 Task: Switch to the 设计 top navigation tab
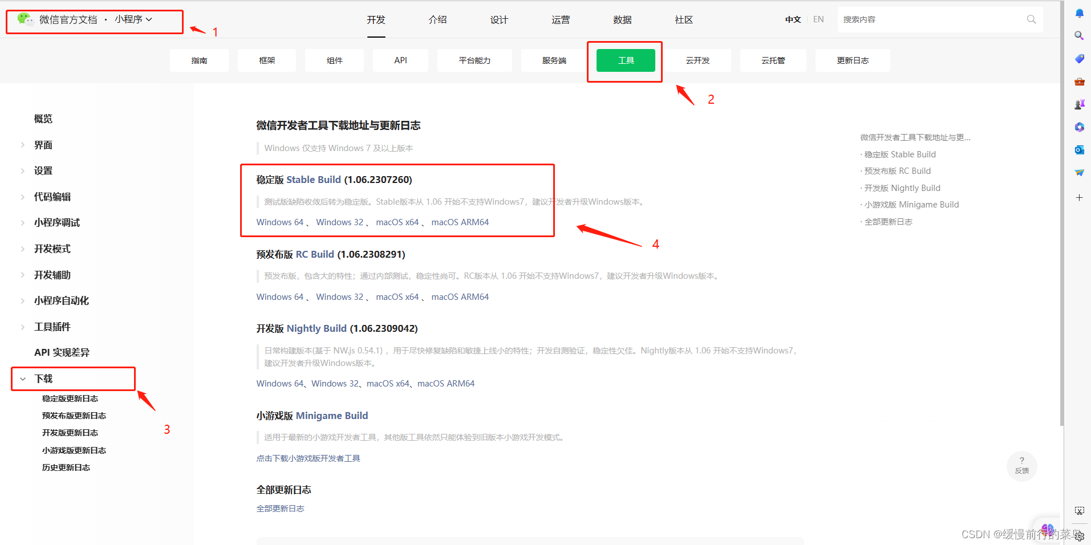(x=499, y=19)
